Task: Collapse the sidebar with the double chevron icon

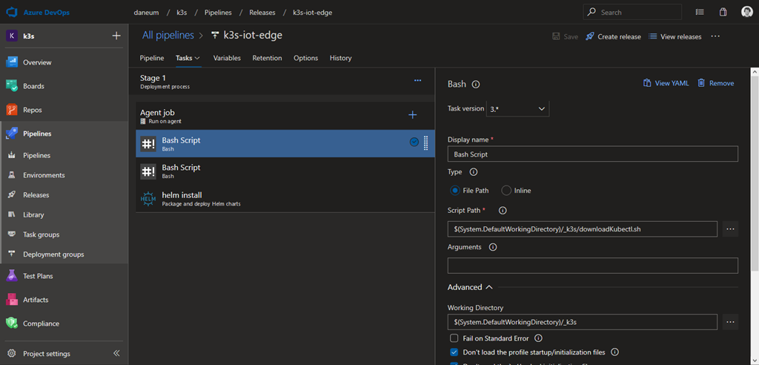Action: 116,353
